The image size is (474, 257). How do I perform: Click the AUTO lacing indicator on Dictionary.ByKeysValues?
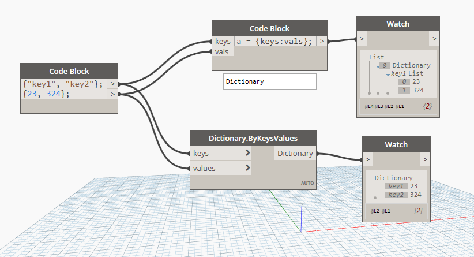coord(307,183)
